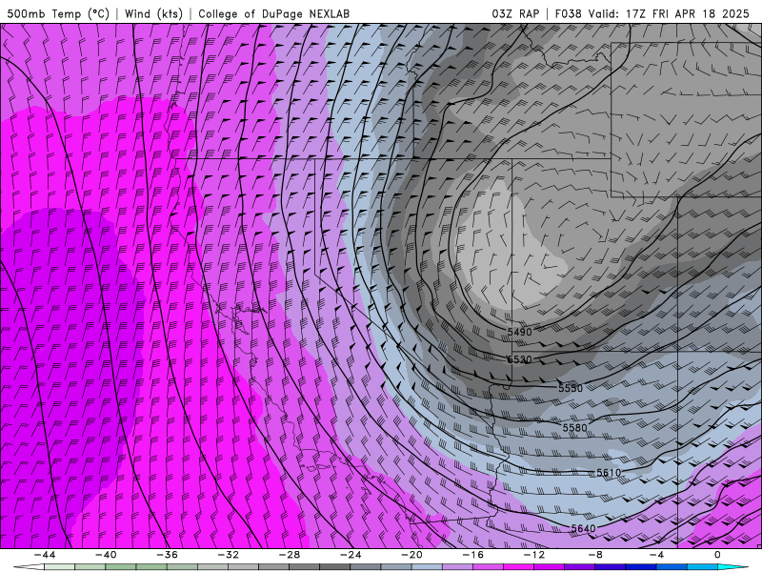Click the -44 colorbar scale value
Viewport: 762px width, 572px height.
coord(45,555)
